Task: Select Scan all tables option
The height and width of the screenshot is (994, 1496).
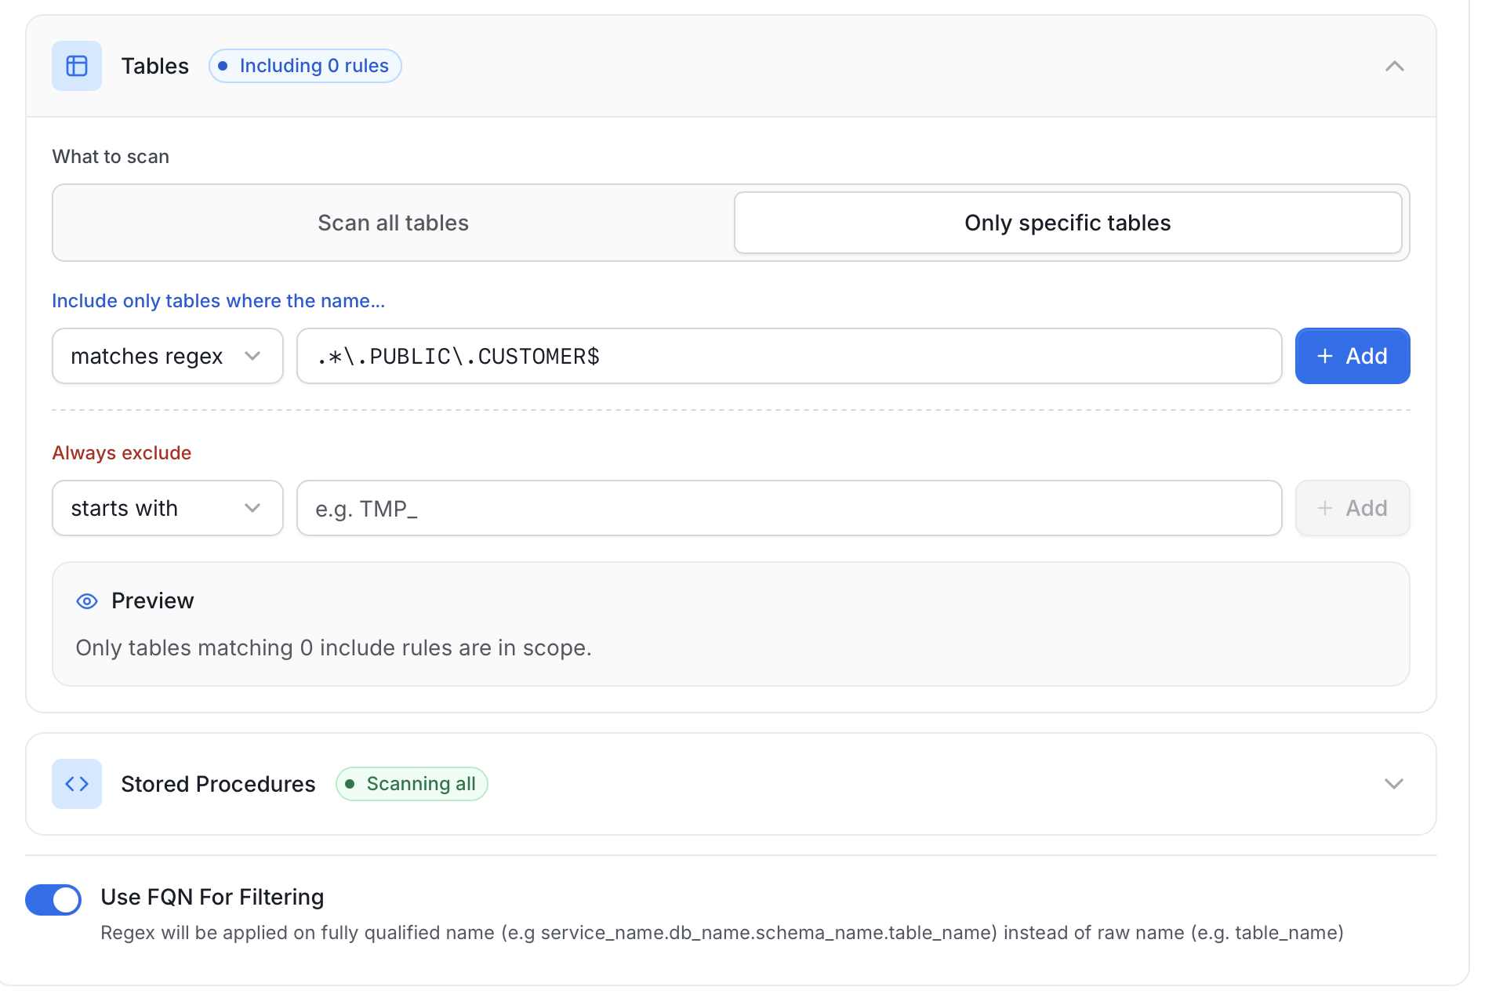Action: [393, 223]
